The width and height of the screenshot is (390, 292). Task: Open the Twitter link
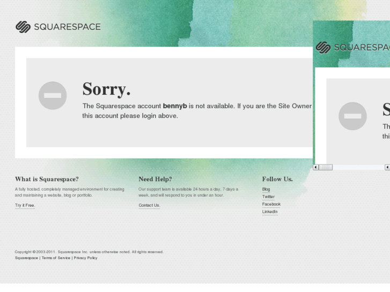click(x=268, y=197)
